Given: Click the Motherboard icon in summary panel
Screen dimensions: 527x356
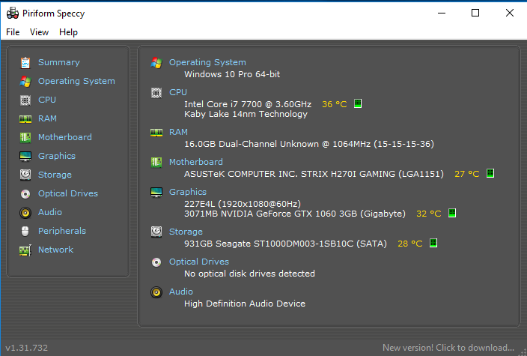Looking at the screenshot, I should [156, 163].
